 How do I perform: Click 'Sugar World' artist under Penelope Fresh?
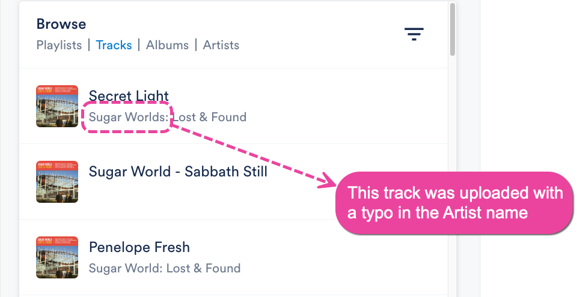coord(124,268)
